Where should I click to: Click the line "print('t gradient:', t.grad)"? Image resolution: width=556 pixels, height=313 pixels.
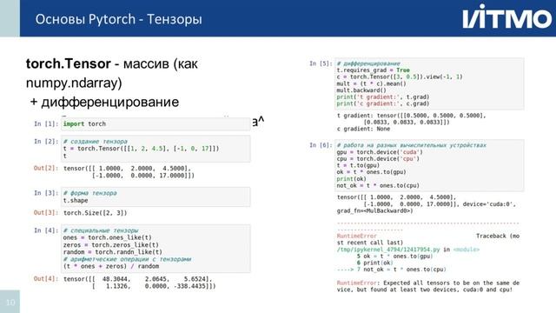(x=383, y=97)
